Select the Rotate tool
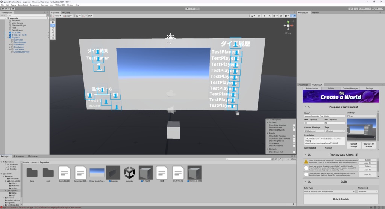 point(53,29)
